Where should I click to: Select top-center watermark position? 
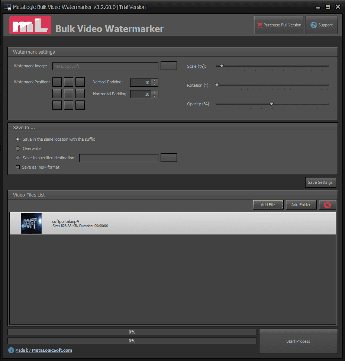(68, 82)
